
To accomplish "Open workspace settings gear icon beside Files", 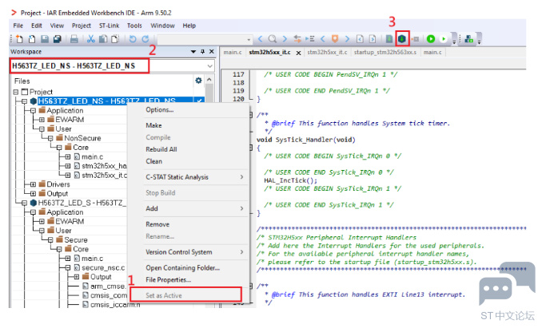I will pos(198,81).
